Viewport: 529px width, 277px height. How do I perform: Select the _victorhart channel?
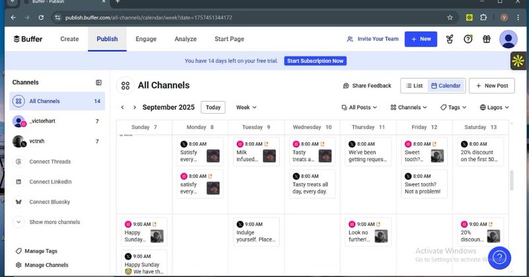(57, 121)
